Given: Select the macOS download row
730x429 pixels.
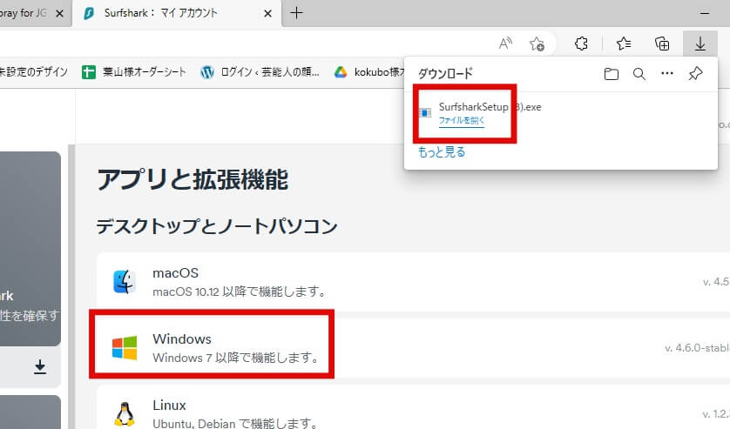Looking at the screenshot, I should coord(413,282).
